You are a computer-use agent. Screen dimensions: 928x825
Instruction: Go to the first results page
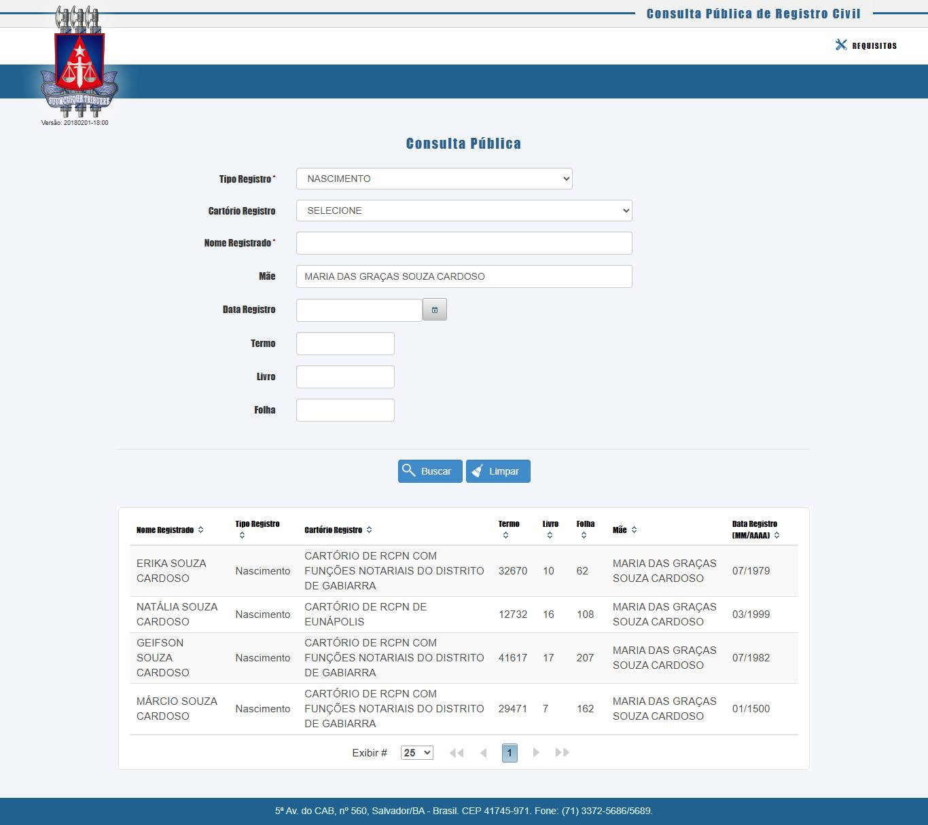[x=457, y=752]
